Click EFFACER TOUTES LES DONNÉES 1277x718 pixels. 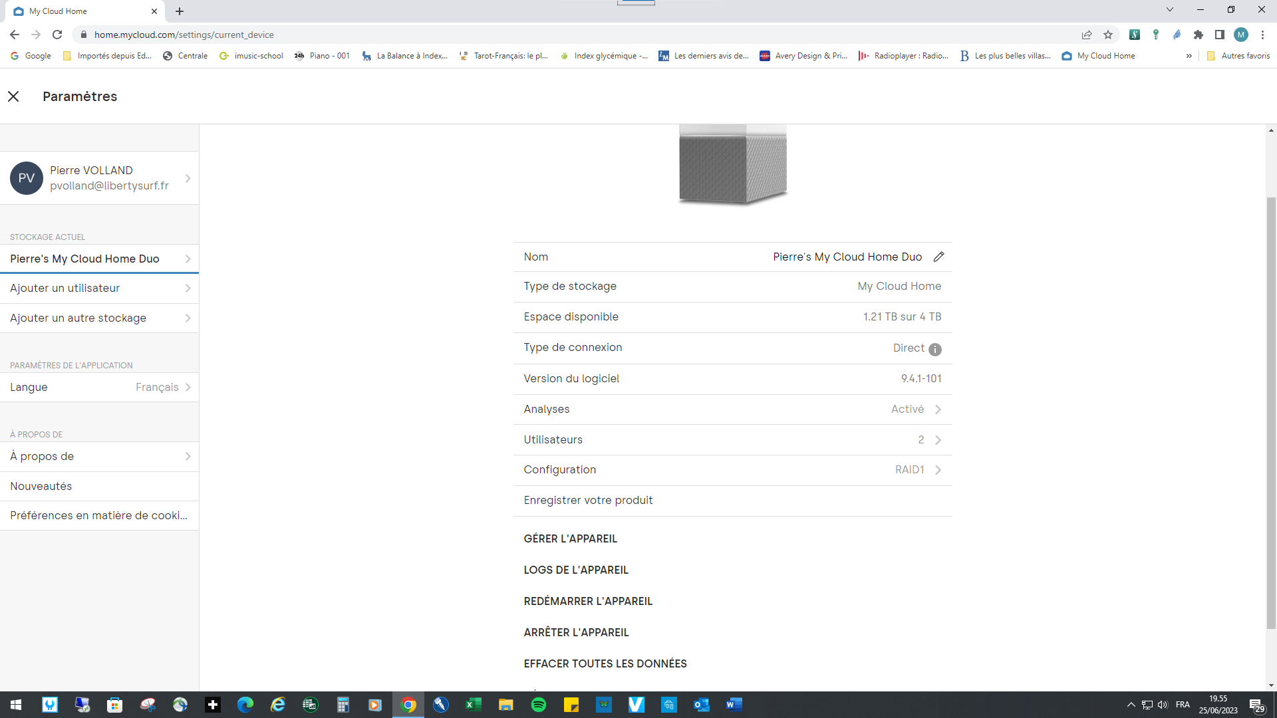605,664
